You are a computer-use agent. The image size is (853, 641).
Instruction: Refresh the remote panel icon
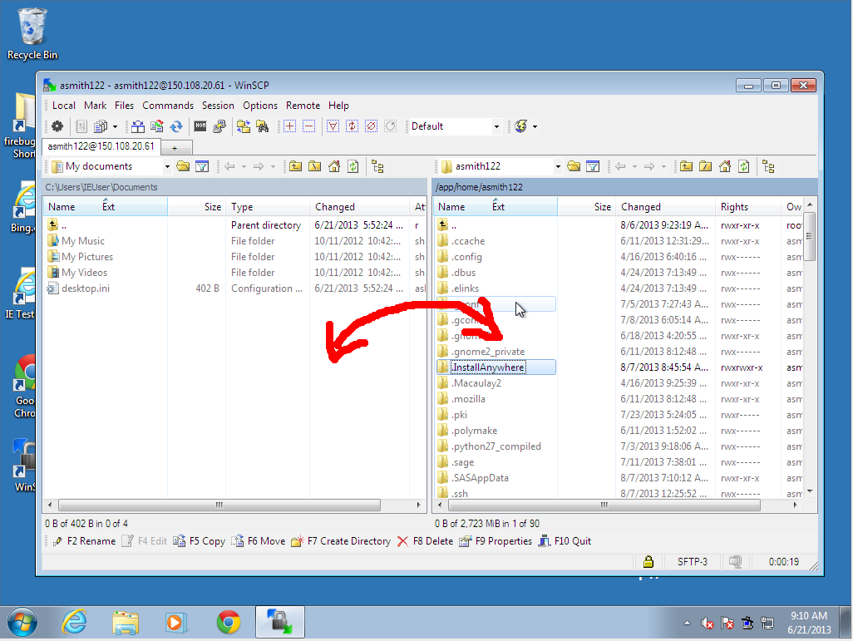coord(743,166)
